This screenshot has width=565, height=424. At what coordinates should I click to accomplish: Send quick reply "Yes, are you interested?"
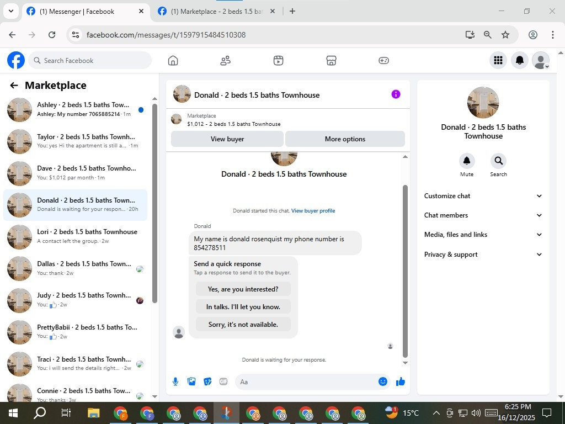click(x=243, y=289)
